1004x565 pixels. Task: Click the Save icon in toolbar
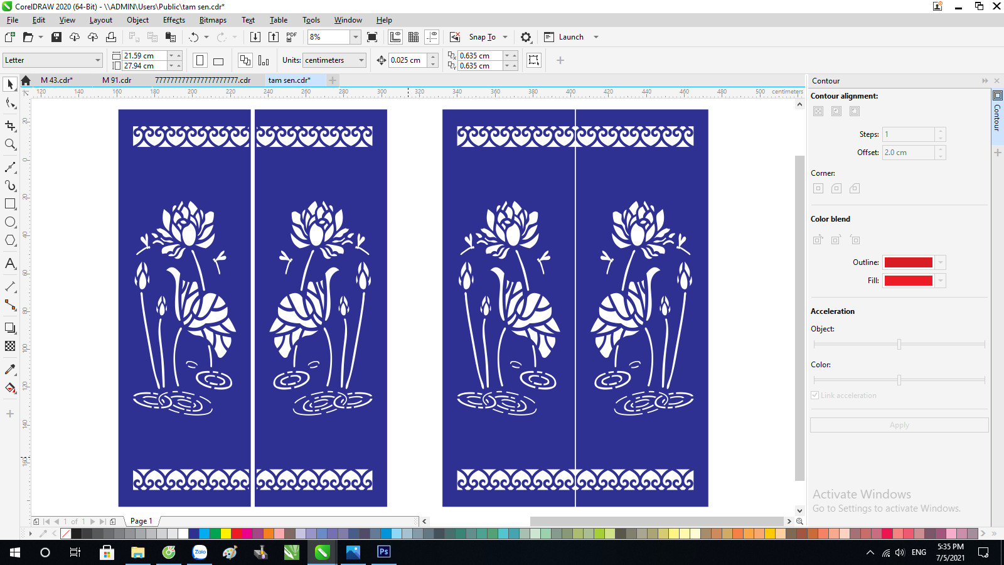click(x=56, y=37)
